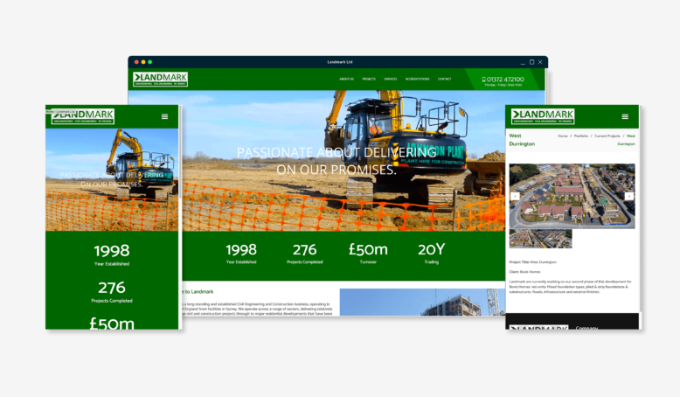Click the Landmark logo in desktop window header

click(161, 79)
